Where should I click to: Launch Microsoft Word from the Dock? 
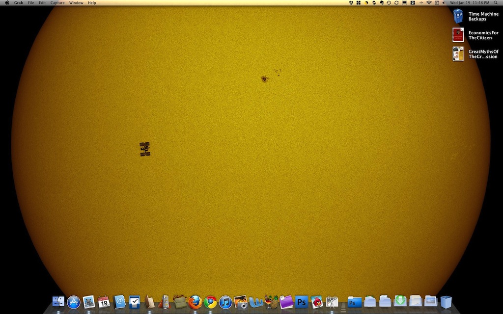point(256,302)
